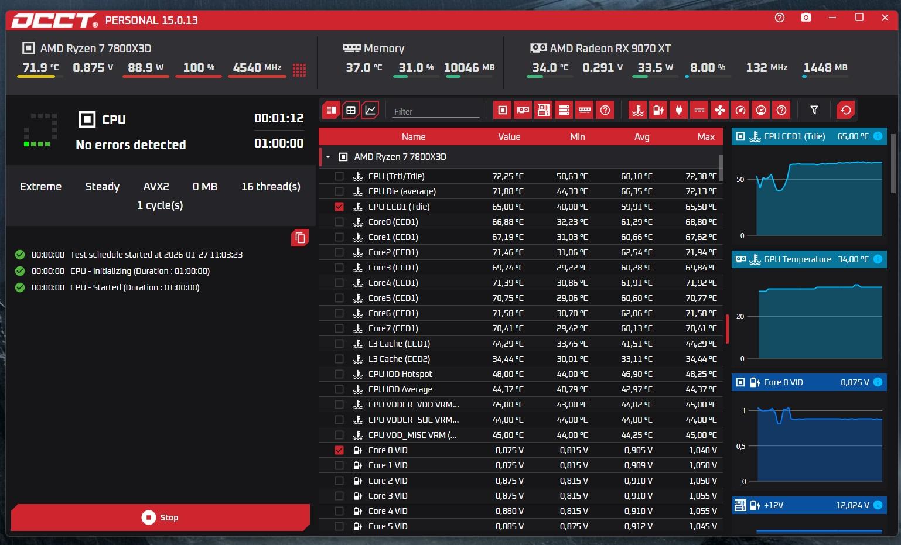Take a screenshot with the camera icon
Screen dimensions: 901x545
806,18
